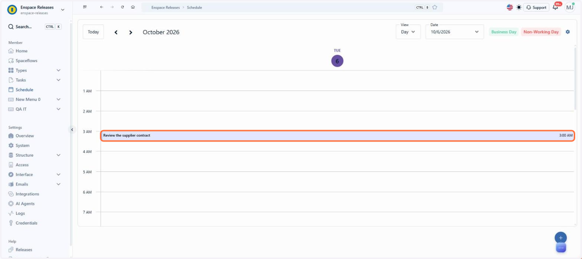
Task: Click the Enspace Releases logo icon
Action: (12, 10)
